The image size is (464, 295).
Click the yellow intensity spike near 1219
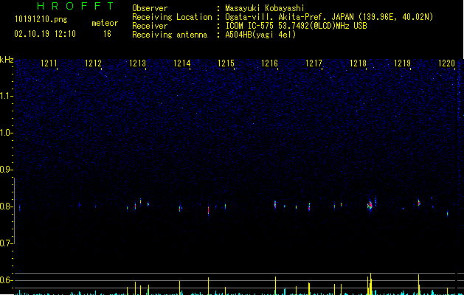pos(419,285)
